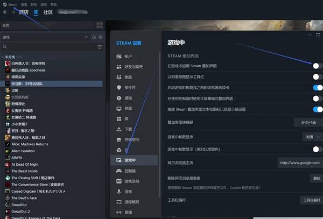Select the In Game (游戏中) settings section

pyautogui.click(x=134, y=160)
